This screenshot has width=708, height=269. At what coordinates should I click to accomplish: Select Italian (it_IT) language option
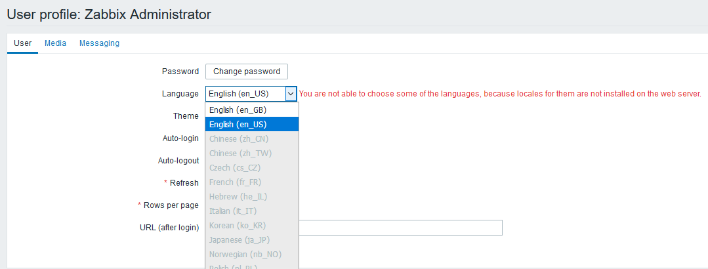click(x=252, y=211)
